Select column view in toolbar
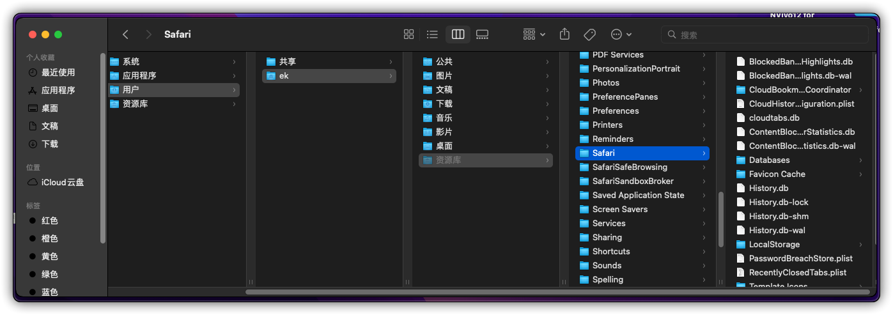 tap(458, 35)
